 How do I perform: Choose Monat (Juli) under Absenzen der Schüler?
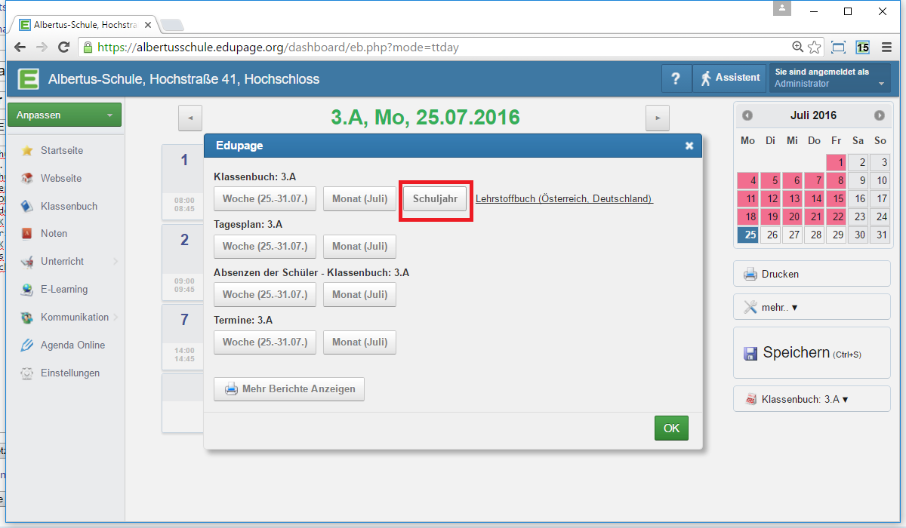click(x=359, y=294)
